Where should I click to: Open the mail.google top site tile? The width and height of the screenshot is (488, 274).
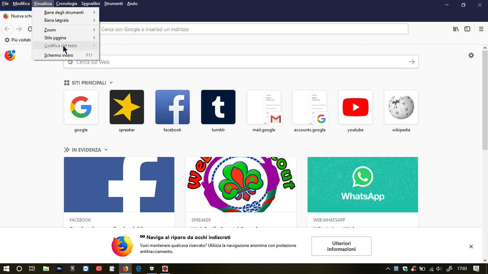264,107
